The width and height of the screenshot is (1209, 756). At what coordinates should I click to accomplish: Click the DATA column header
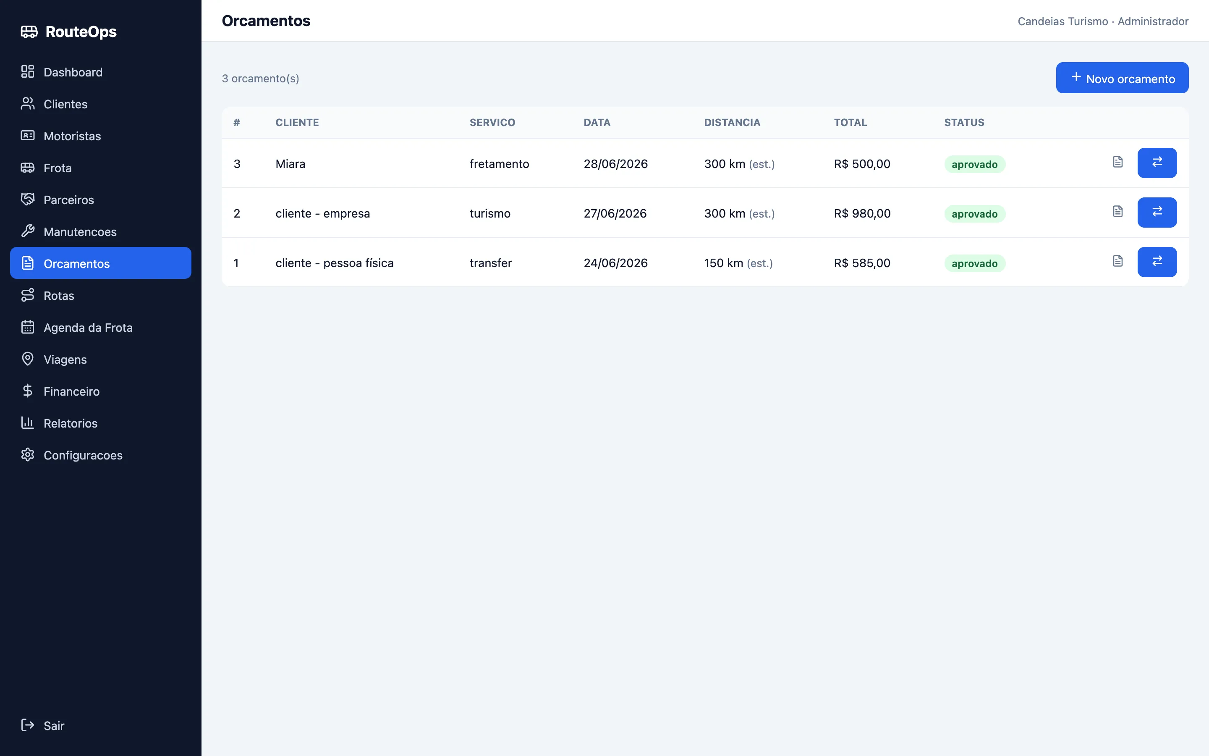(x=597, y=123)
